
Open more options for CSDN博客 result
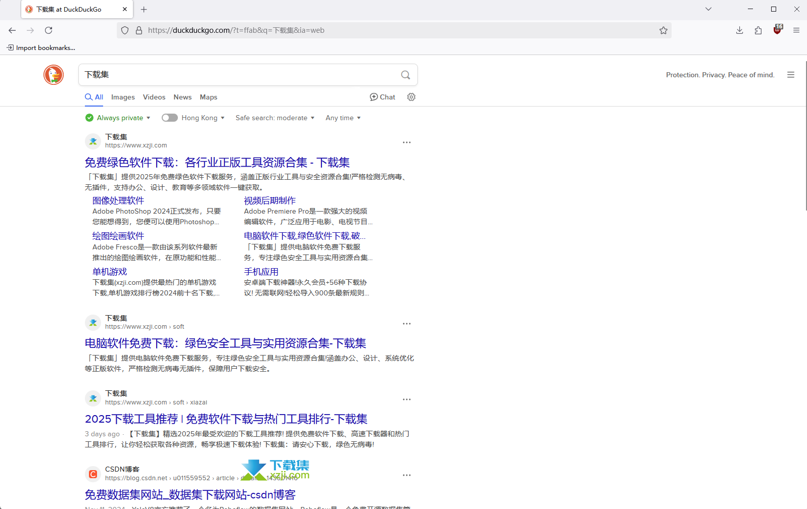407,475
